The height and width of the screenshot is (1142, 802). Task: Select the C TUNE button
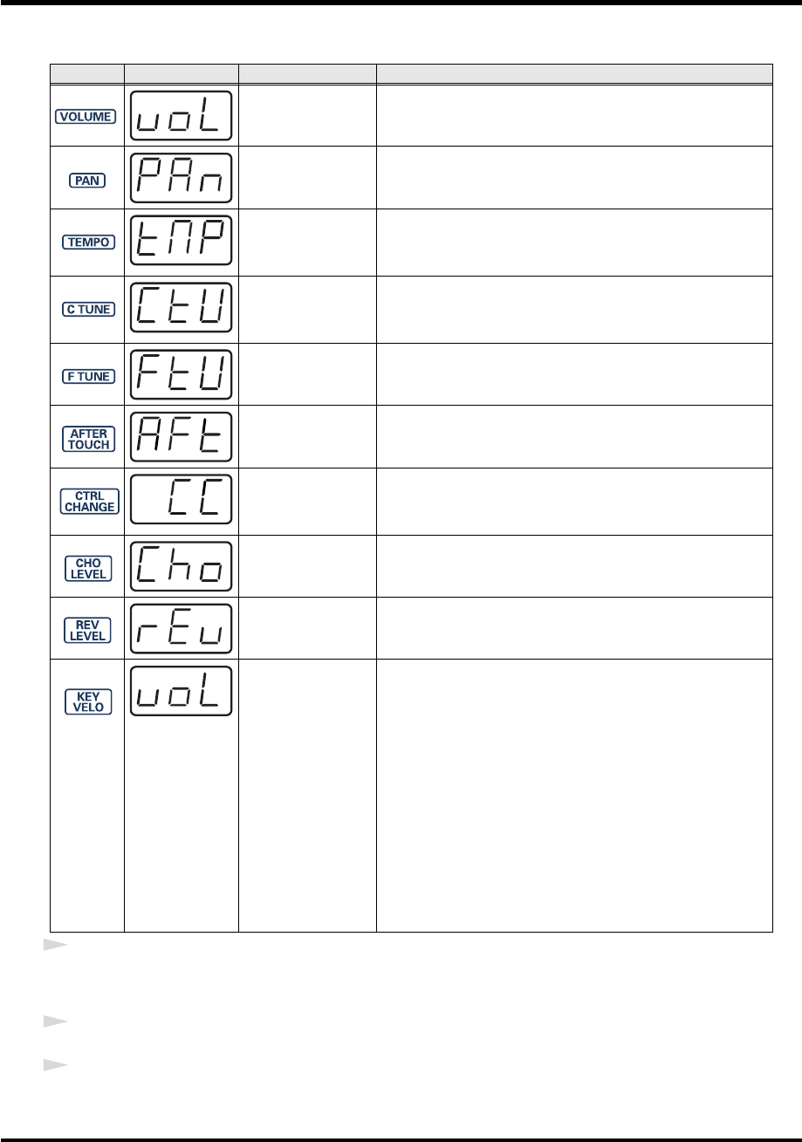point(88,308)
